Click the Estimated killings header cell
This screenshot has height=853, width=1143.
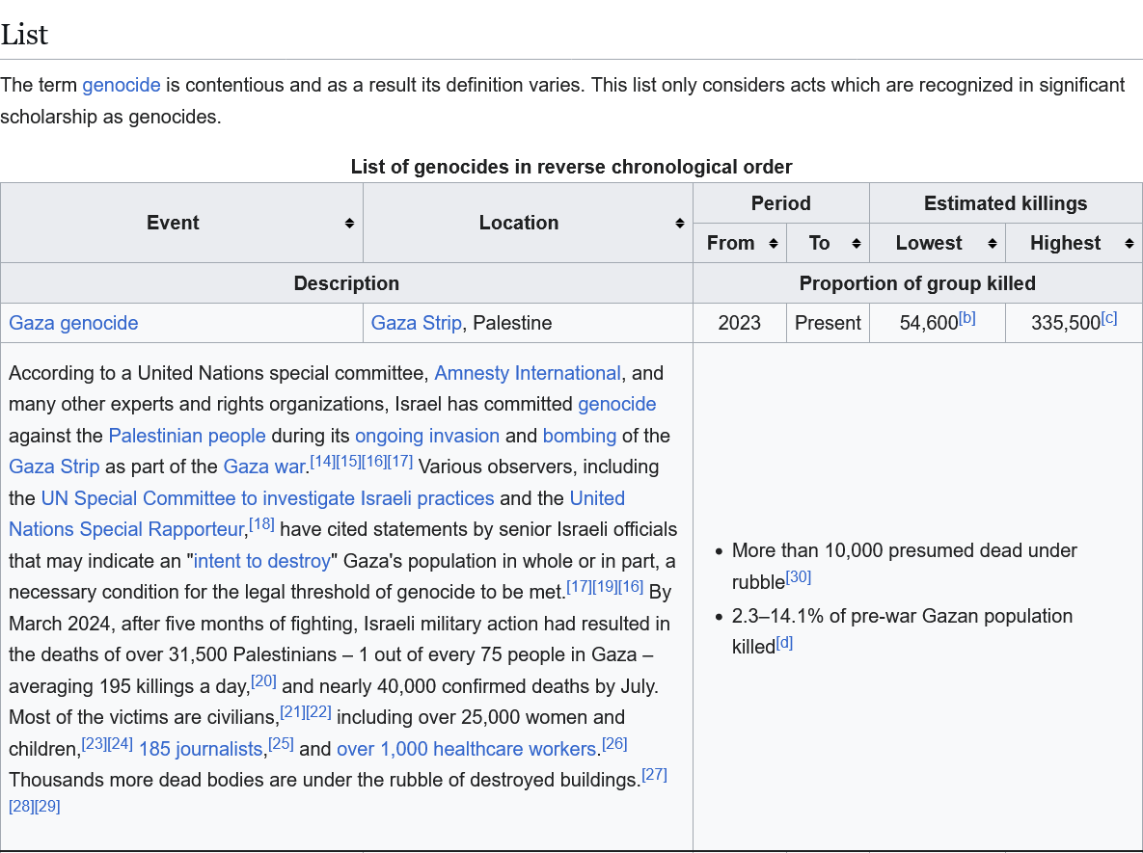coord(1006,203)
